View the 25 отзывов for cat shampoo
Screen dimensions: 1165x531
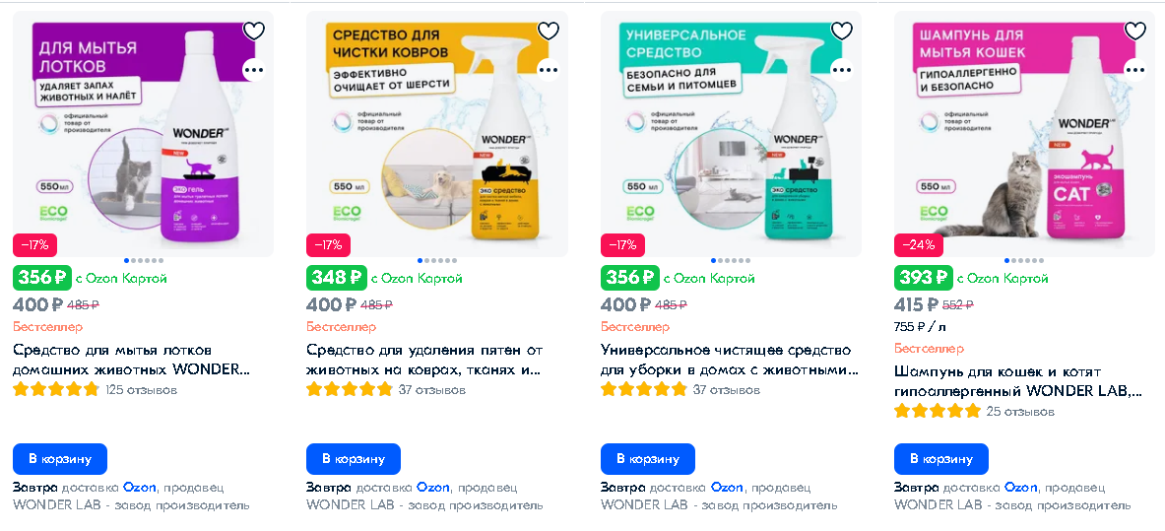pyautogui.click(x=1020, y=411)
